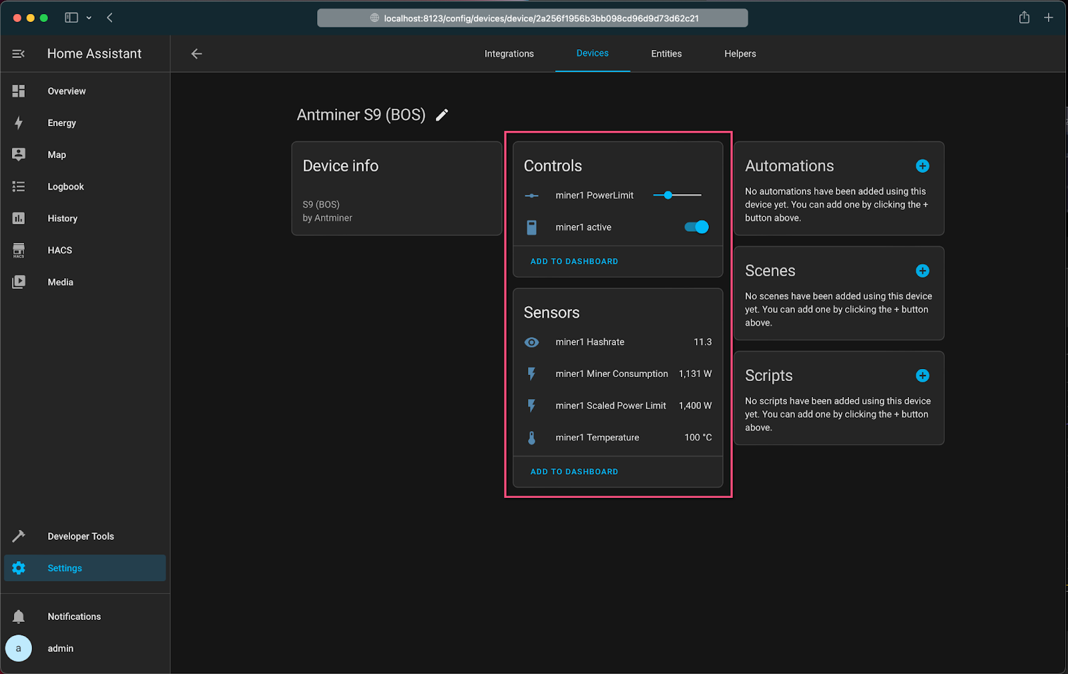Screen dimensions: 1068x674
Task: Open Settings in the sidebar
Action: coord(85,568)
